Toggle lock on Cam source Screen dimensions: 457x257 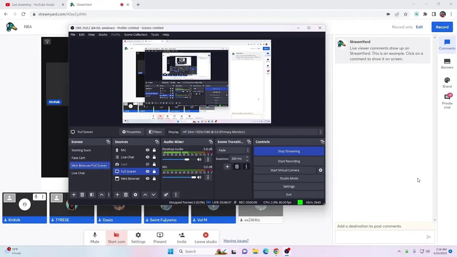(x=154, y=164)
